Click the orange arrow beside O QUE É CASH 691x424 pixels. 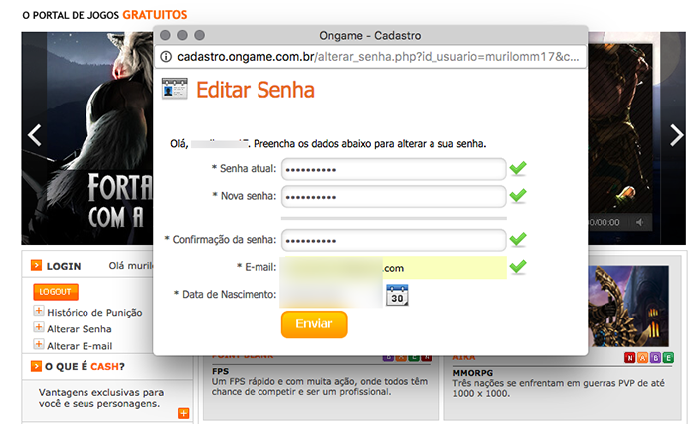[36, 366]
